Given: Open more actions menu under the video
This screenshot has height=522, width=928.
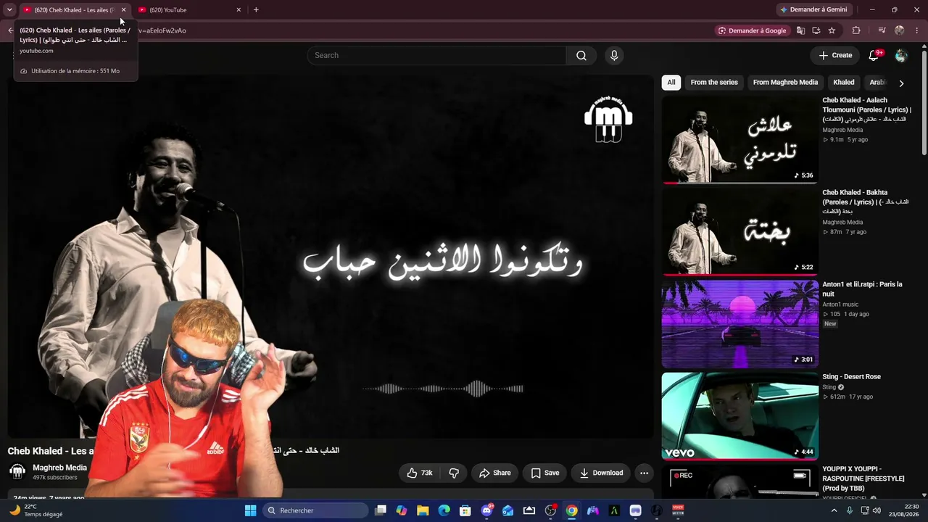Looking at the screenshot, I should 644,473.
